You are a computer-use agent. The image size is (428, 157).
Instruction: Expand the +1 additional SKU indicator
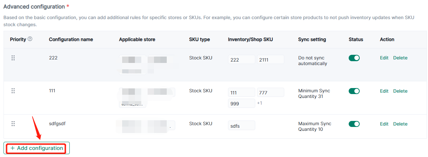click(x=259, y=103)
